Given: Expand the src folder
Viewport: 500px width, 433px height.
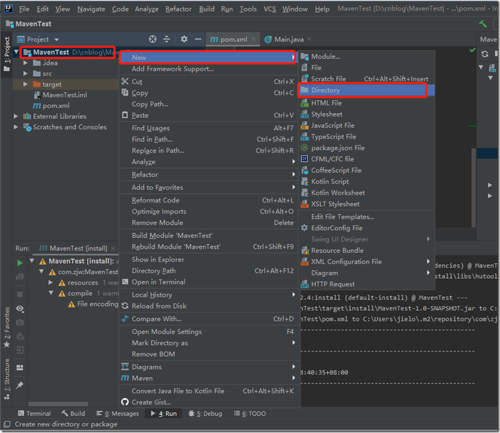Looking at the screenshot, I should (x=25, y=73).
